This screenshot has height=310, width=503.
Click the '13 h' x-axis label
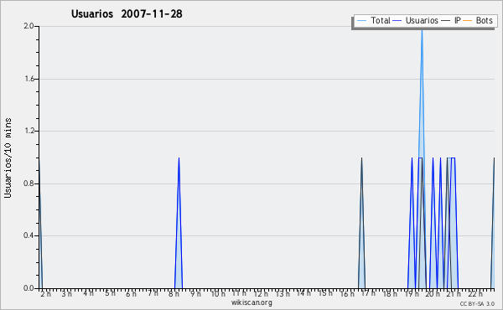click(x=283, y=294)
